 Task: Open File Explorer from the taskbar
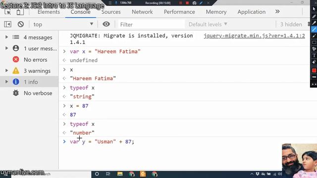click(120, 174)
